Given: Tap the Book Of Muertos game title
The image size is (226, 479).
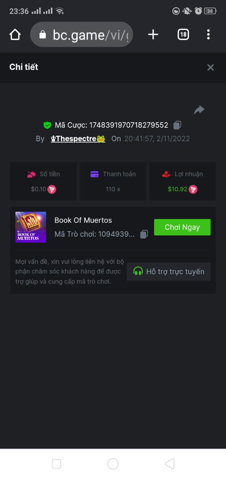Looking at the screenshot, I should coord(83,220).
